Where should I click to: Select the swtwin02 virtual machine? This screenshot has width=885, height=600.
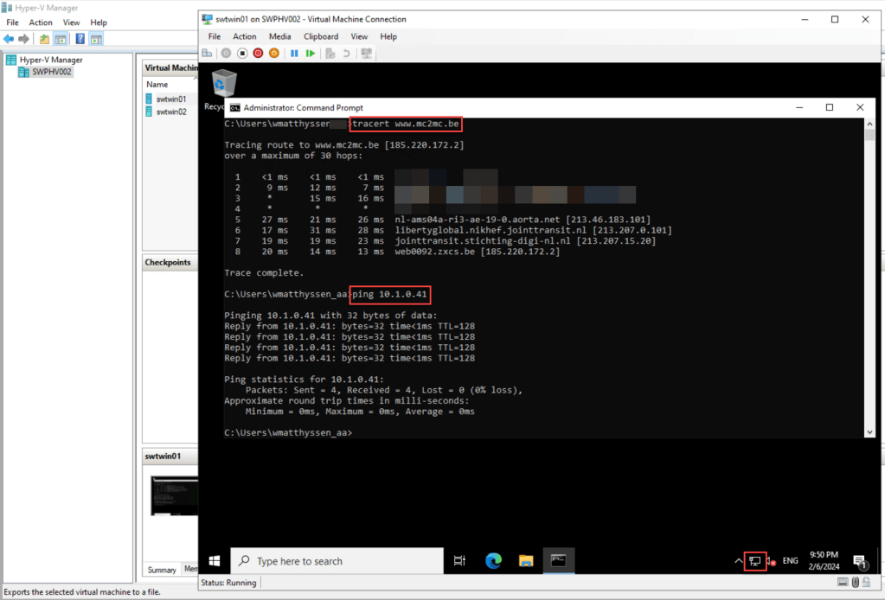point(171,112)
